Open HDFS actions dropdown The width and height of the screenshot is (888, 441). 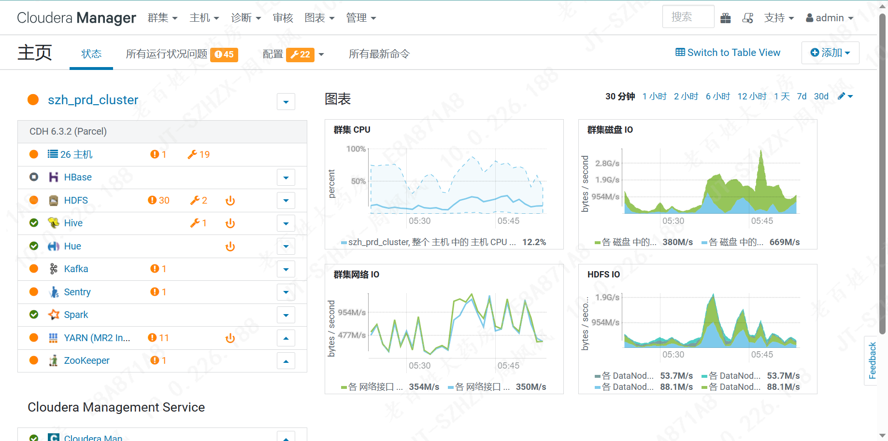286,200
